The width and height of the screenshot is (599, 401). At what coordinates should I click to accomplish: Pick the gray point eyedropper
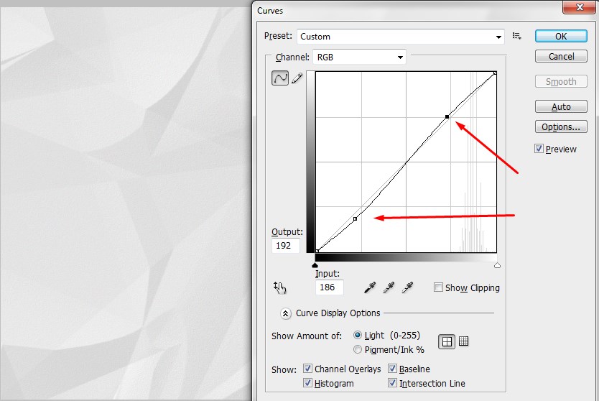[389, 287]
